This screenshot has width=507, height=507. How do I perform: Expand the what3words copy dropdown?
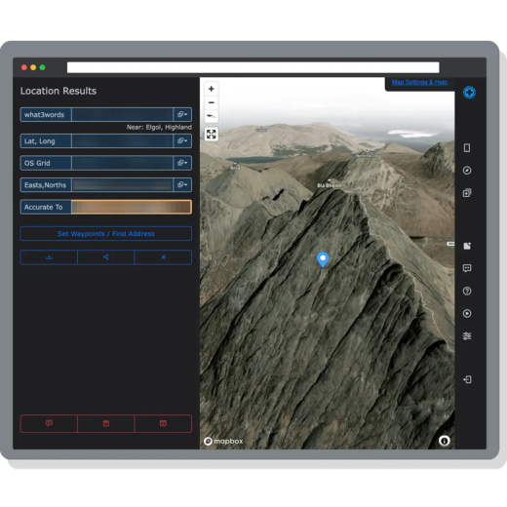coord(182,114)
